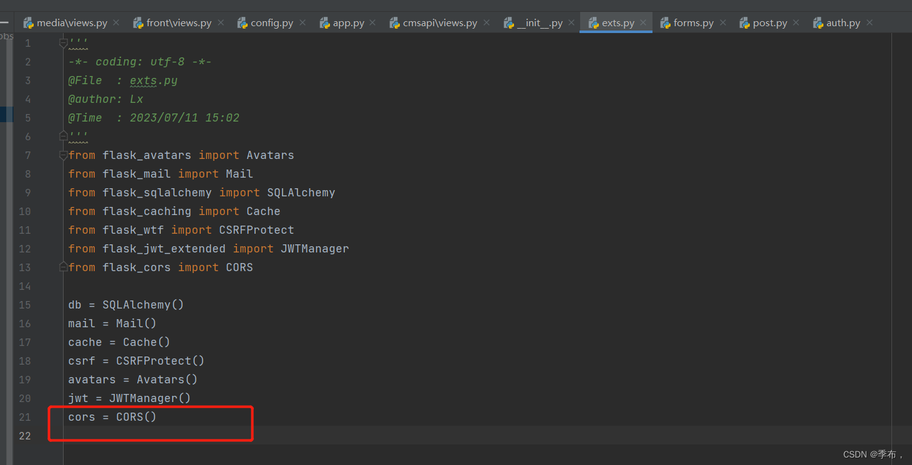Click line number 22 in the gutter
The image size is (912, 465).
(x=24, y=436)
